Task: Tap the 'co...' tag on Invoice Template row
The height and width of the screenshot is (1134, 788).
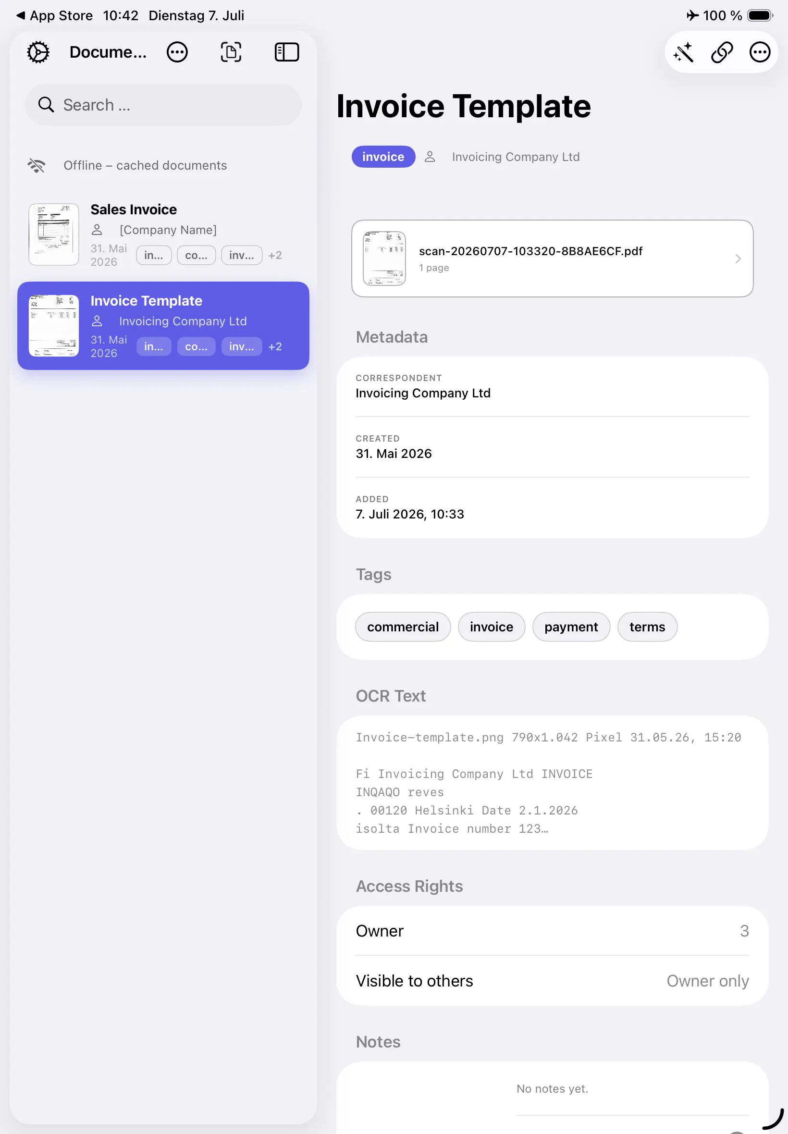Action: pos(197,346)
